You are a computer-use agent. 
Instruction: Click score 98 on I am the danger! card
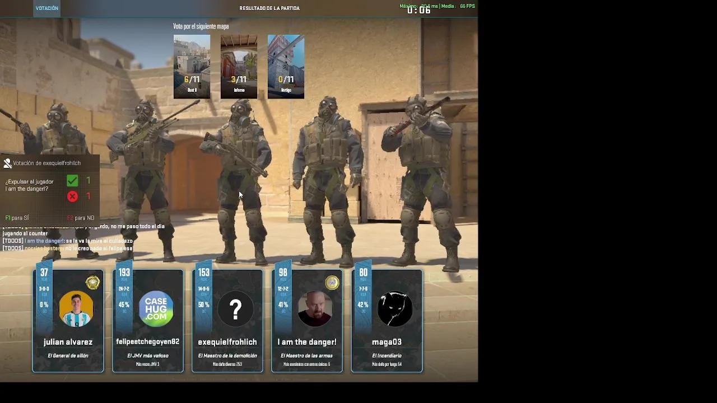pyautogui.click(x=283, y=273)
